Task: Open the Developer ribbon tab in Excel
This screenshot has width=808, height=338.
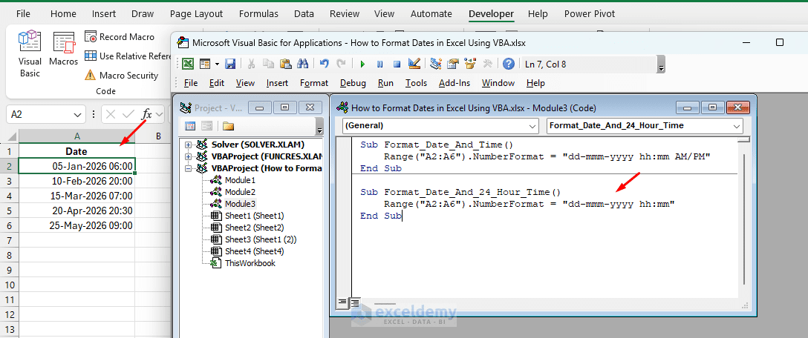Action: 491,14
